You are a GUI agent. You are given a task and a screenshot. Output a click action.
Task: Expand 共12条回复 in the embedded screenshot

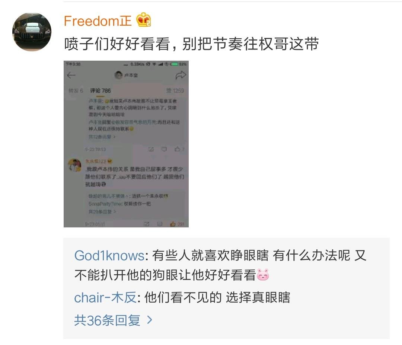[x=102, y=137]
